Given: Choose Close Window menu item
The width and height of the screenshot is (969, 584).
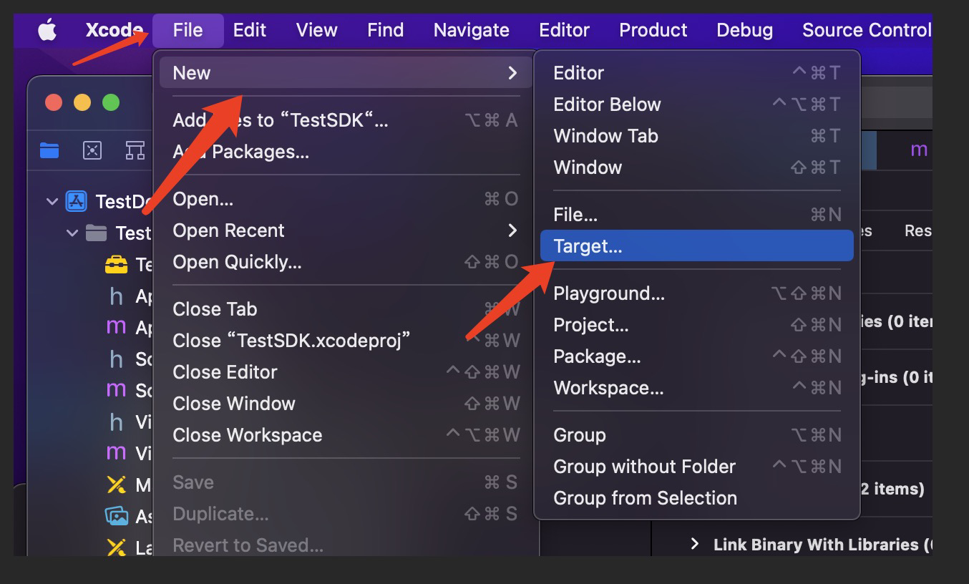Looking at the screenshot, I should 346,404.
